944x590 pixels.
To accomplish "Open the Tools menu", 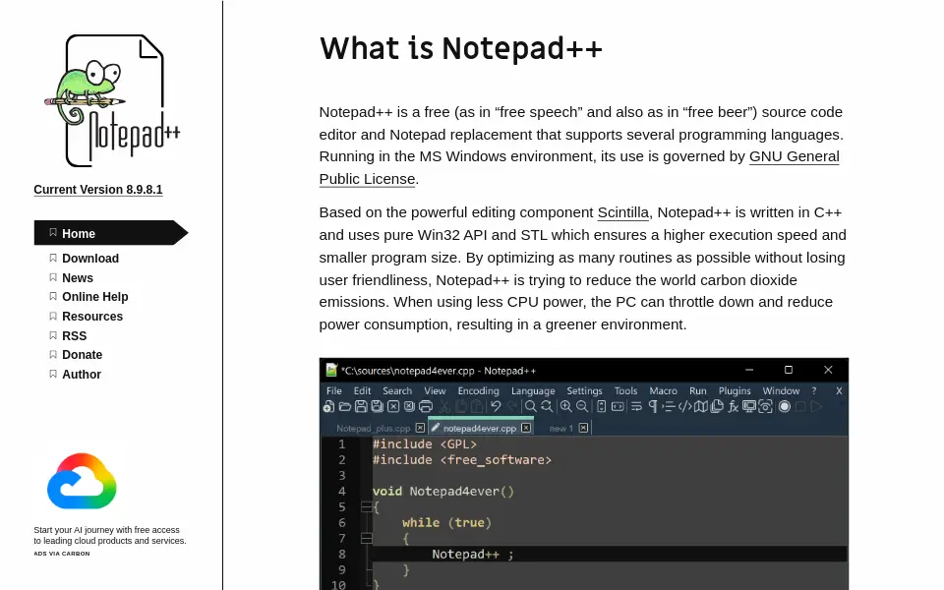I will coord(625,390).
